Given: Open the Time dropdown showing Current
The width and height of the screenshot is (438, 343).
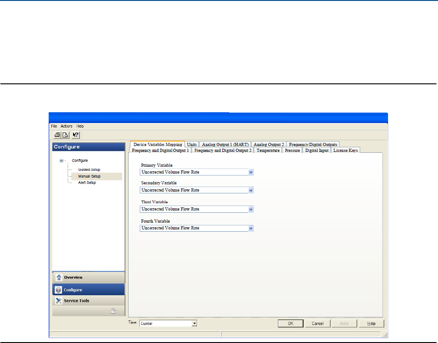Looking at the screenshot, I should 194,324.
